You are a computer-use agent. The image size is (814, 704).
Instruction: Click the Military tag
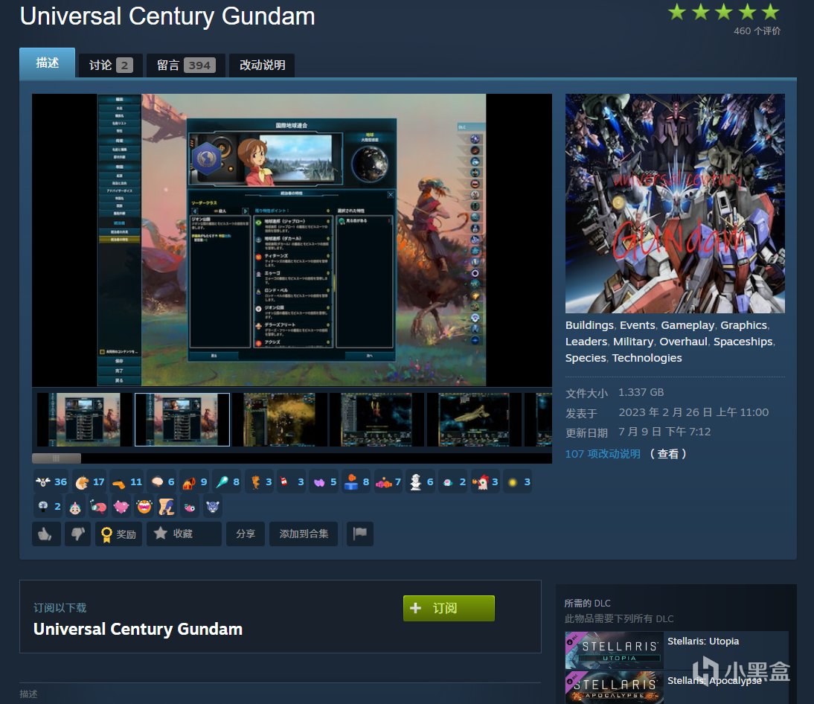tap(633, 342)
